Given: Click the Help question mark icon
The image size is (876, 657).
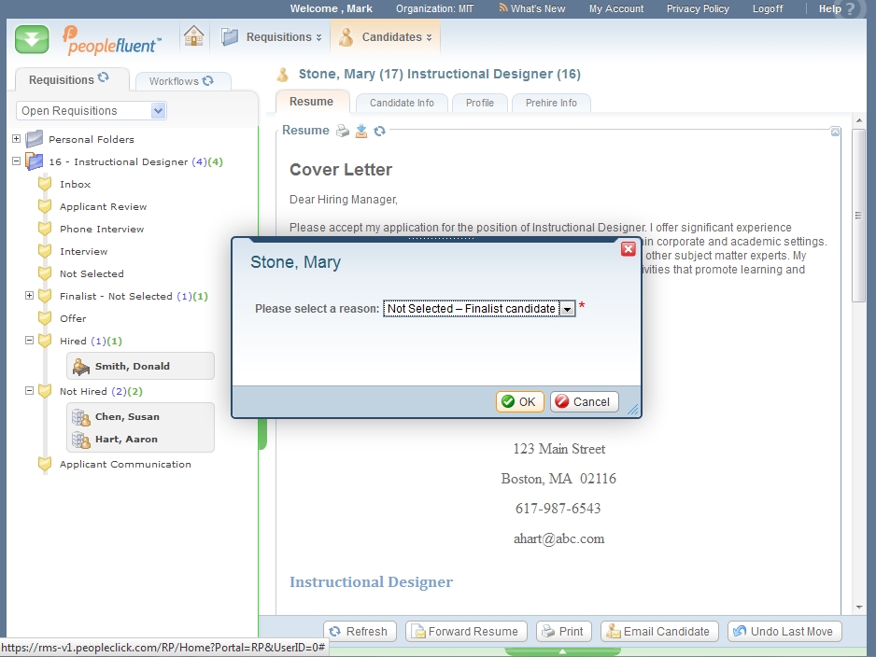Looking at the screenshot, I should pyautogui.click(x=850, y=9).
